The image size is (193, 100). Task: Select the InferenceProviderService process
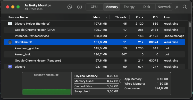point(32,36)
